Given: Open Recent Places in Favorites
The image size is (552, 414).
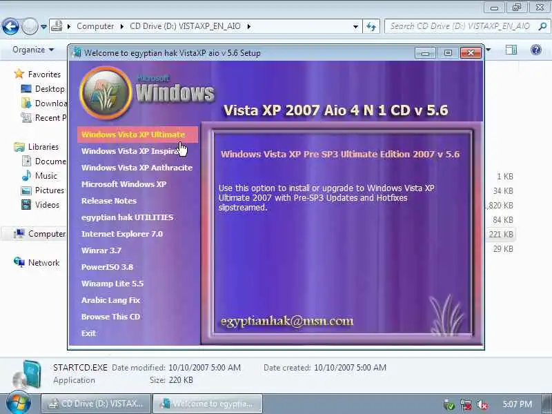Looking at the screenshot, I should coord(50,117).
